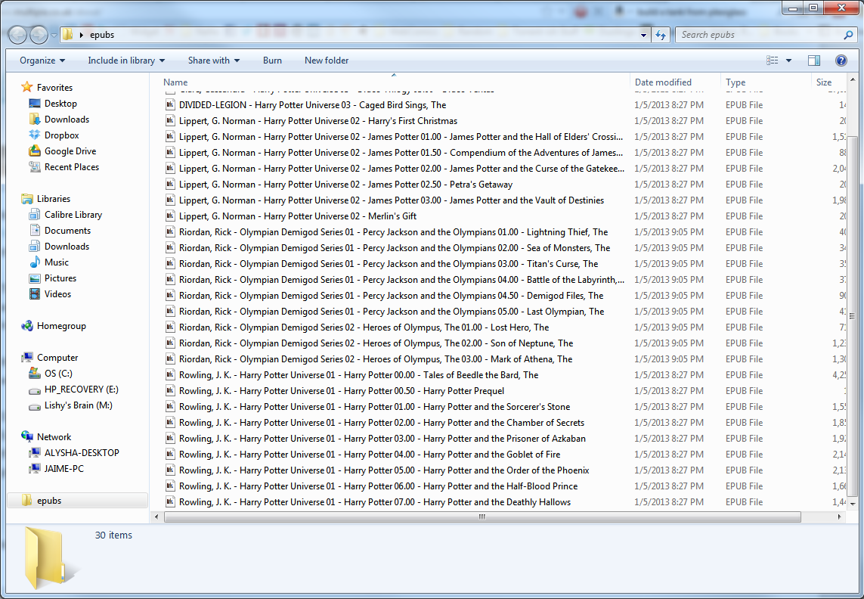Open JAIME-PC under Network
The image size is (864, 599).
click(64, 469)
